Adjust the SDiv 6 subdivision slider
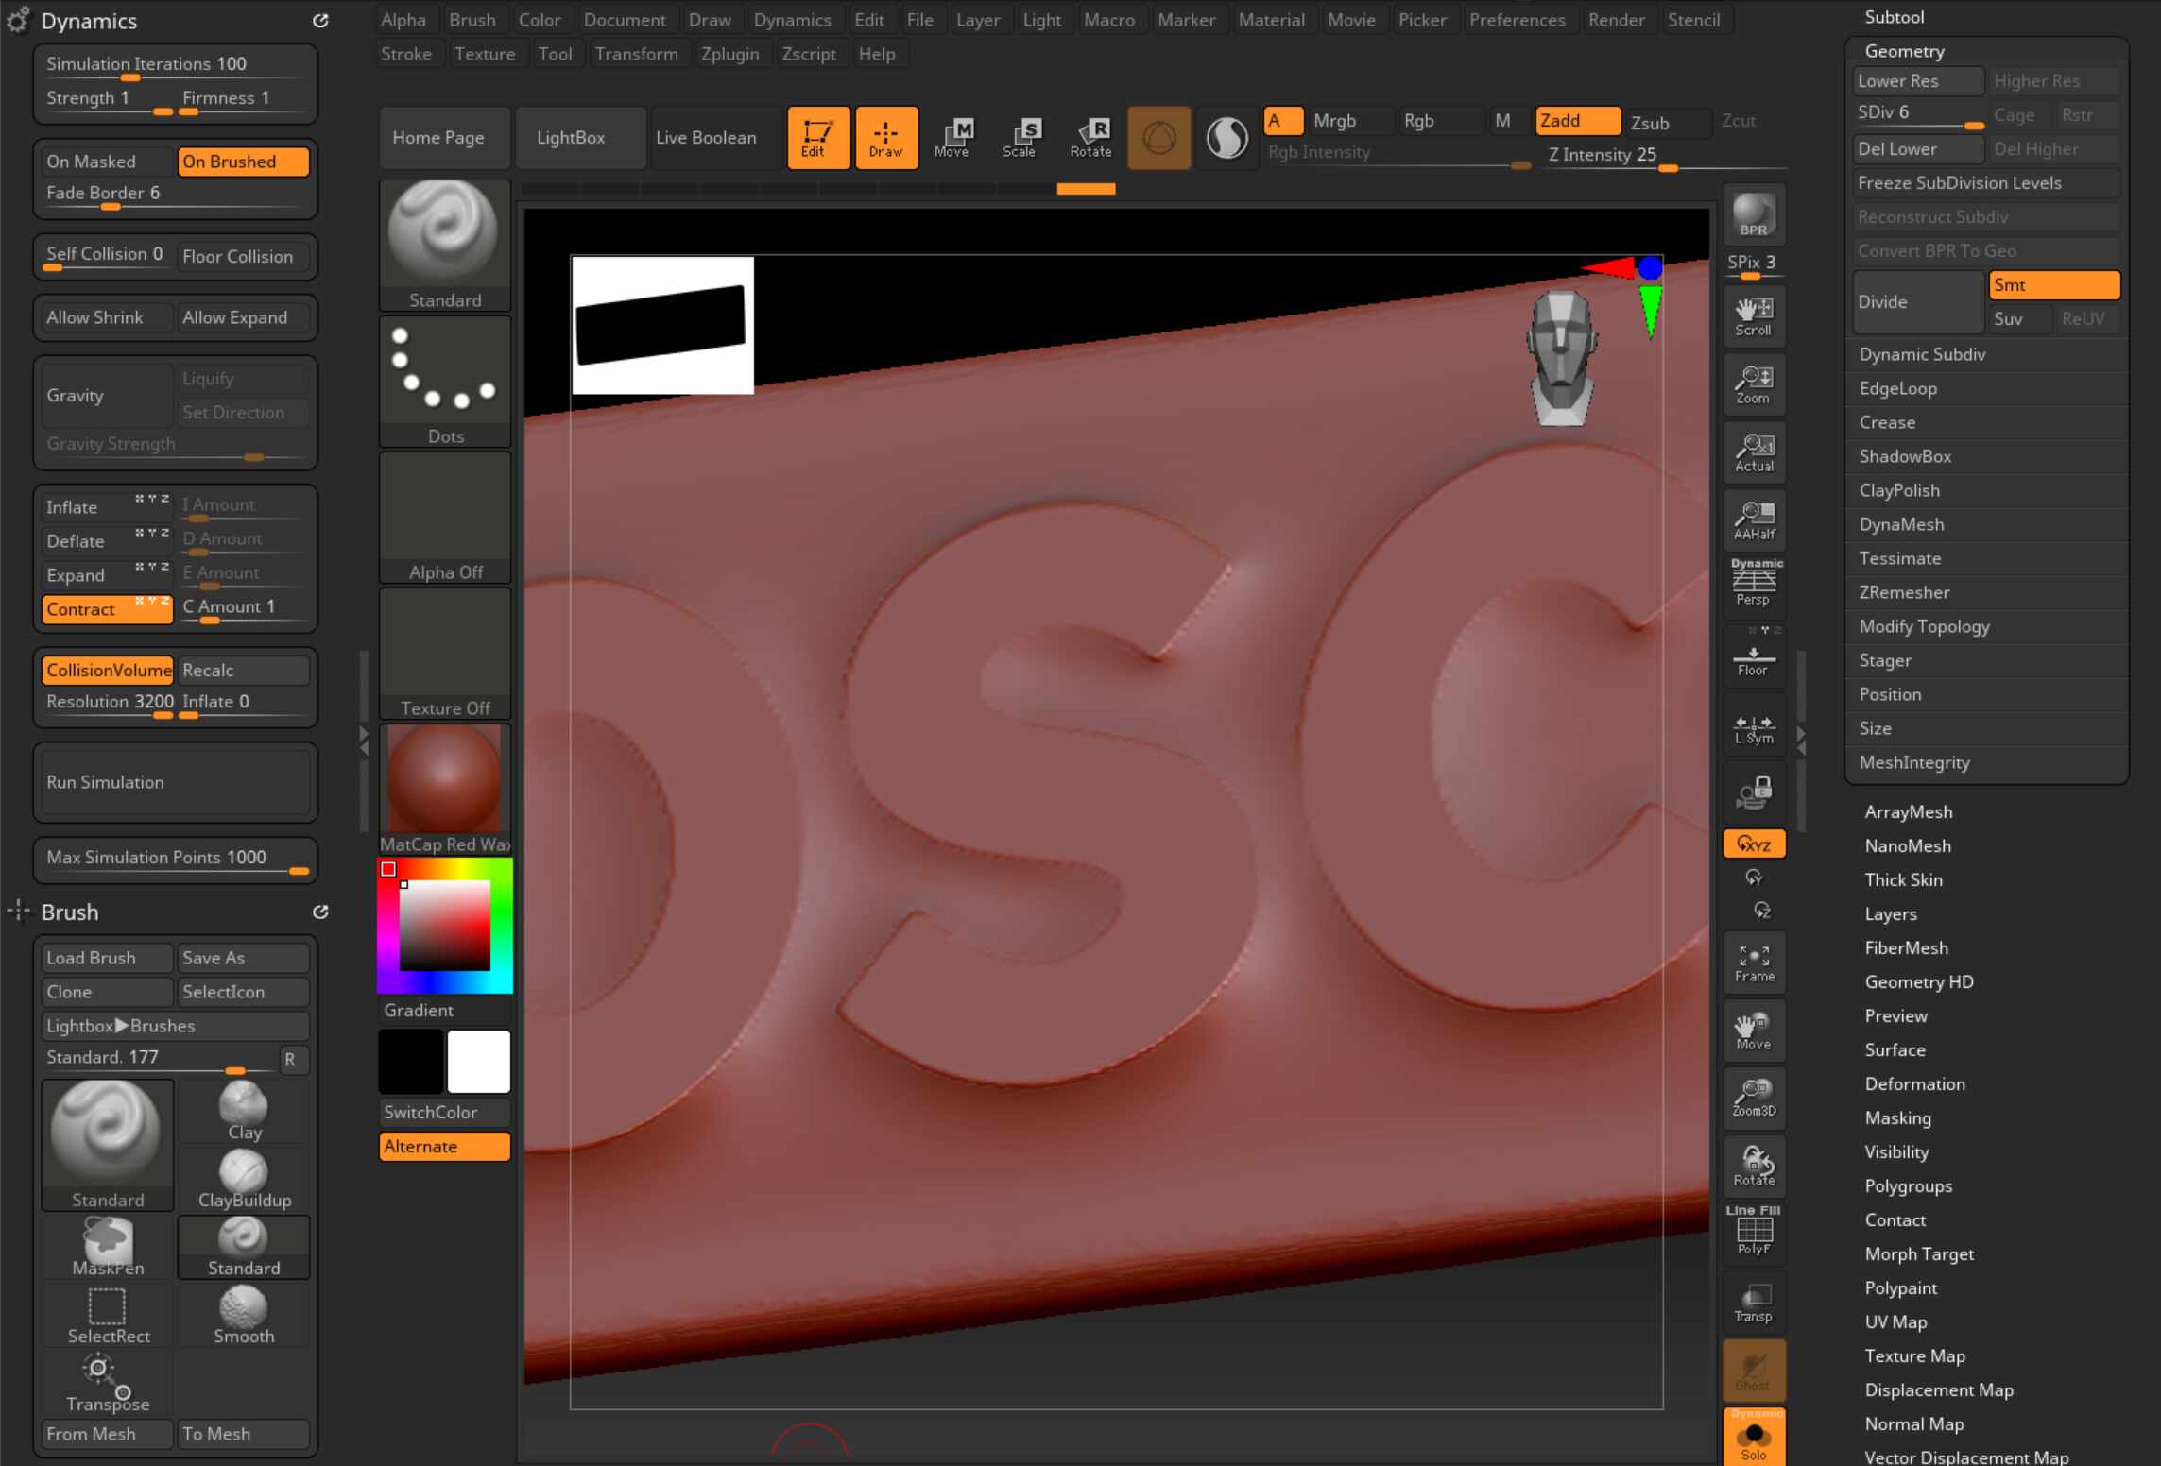The height and width of the screenshot is (1466, 2161). point(1918,114)
